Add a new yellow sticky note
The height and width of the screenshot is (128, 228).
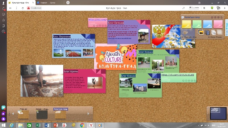(187, 24)
